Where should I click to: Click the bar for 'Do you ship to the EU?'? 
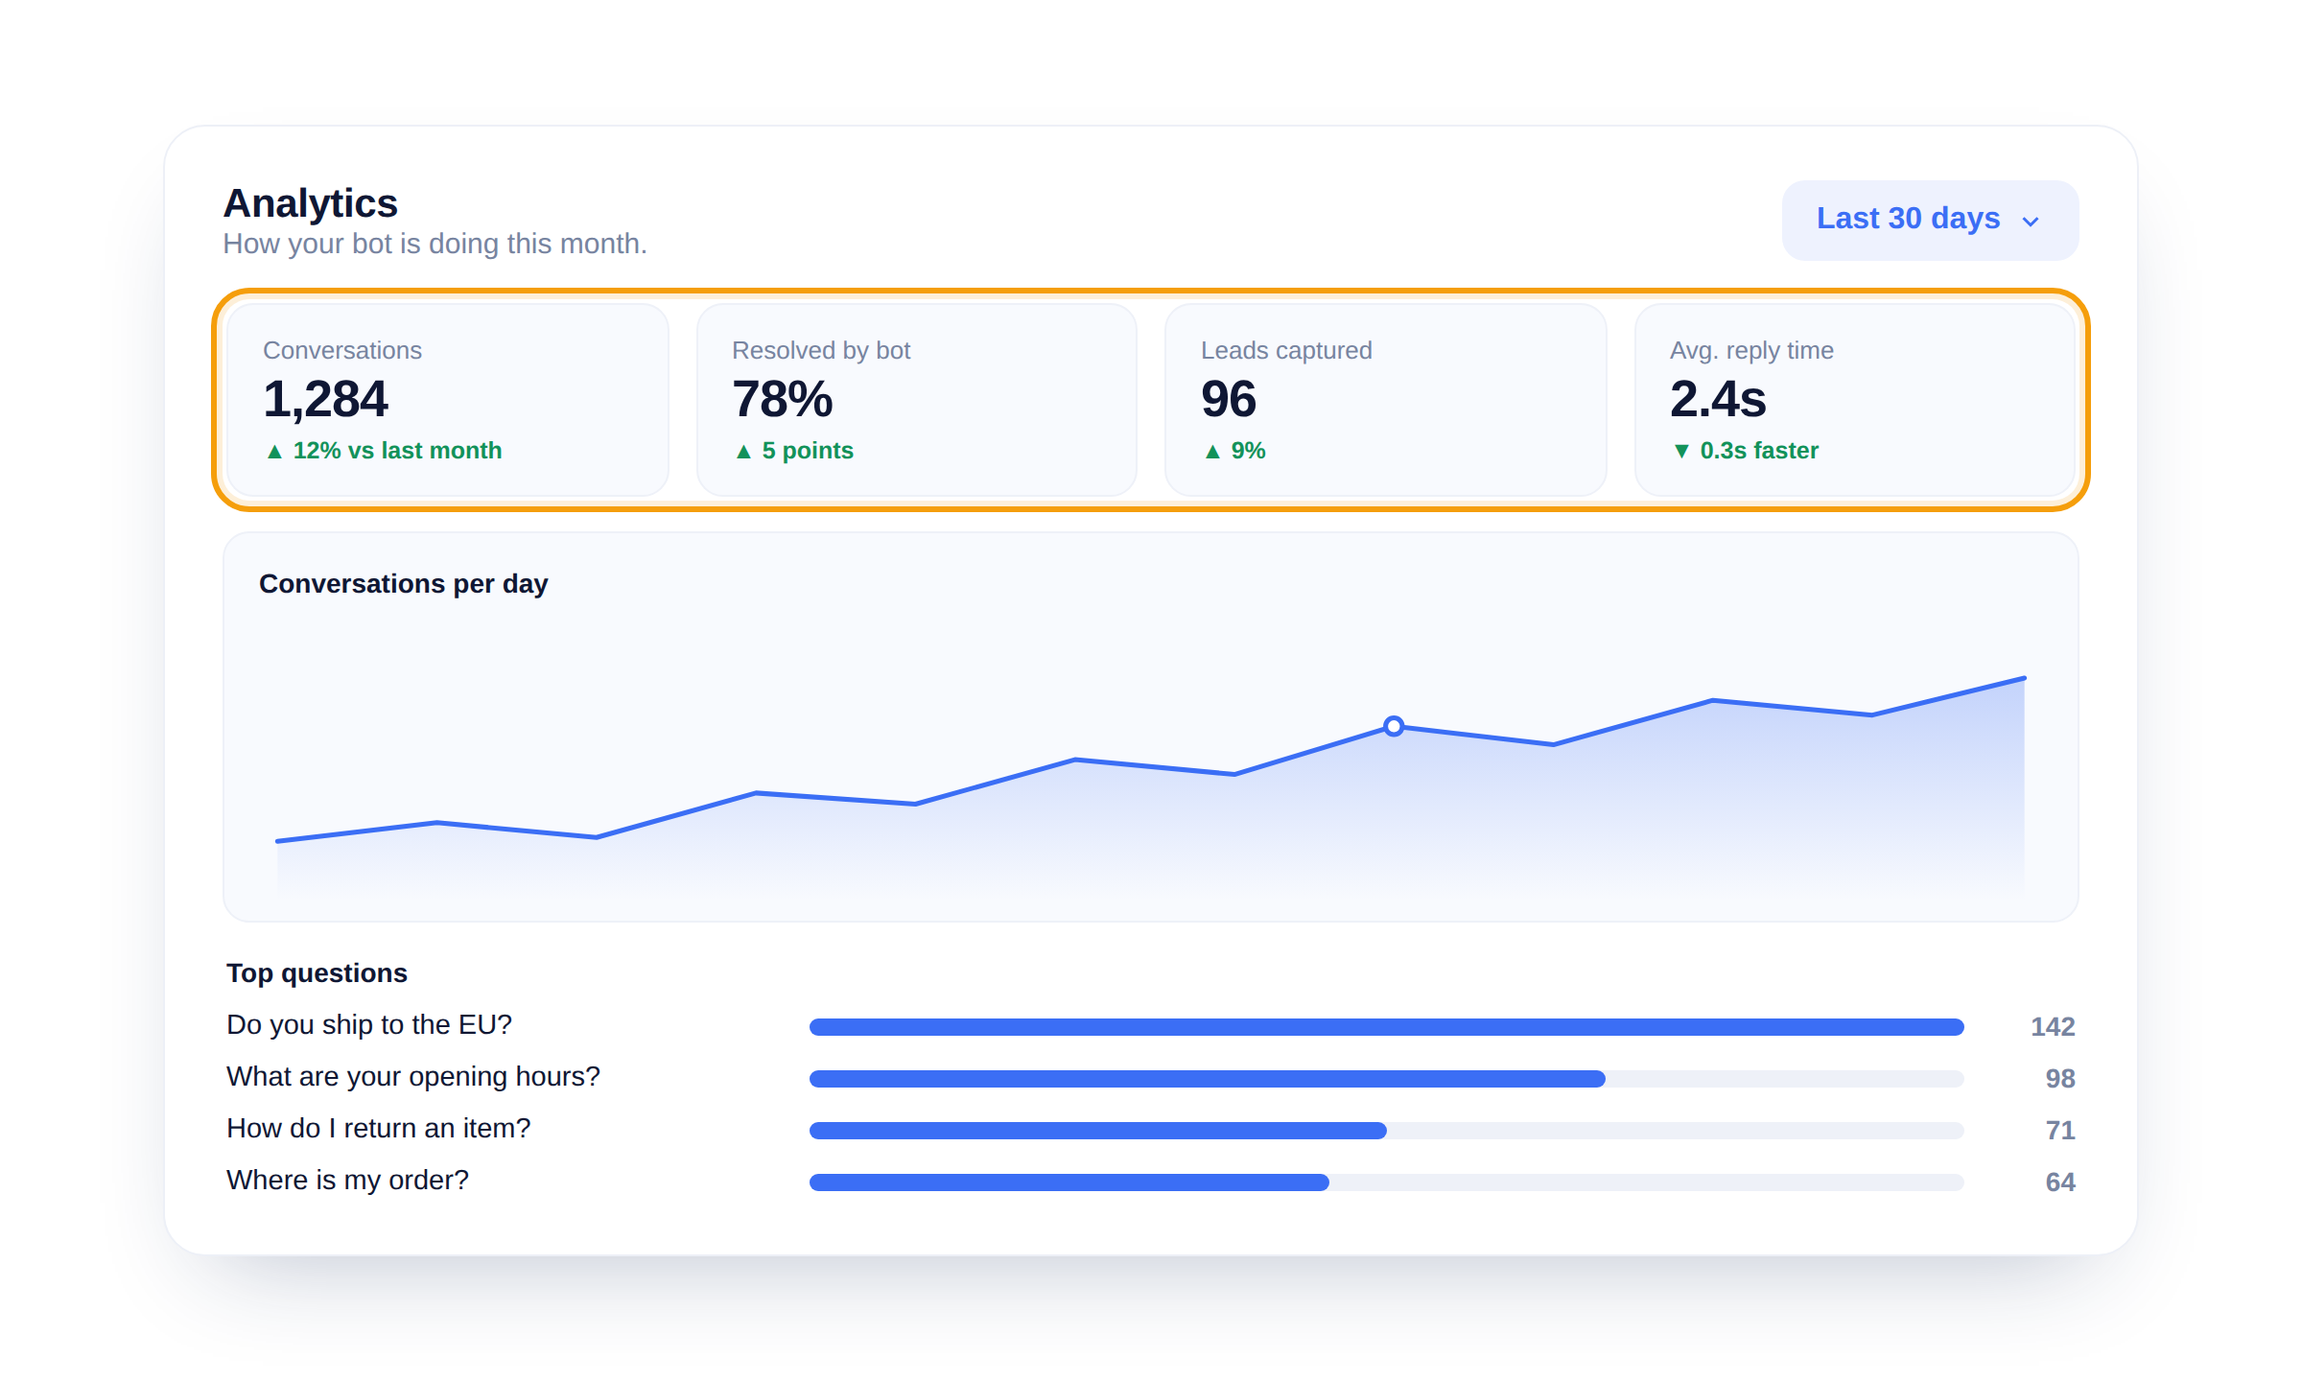(1387, 1027)
